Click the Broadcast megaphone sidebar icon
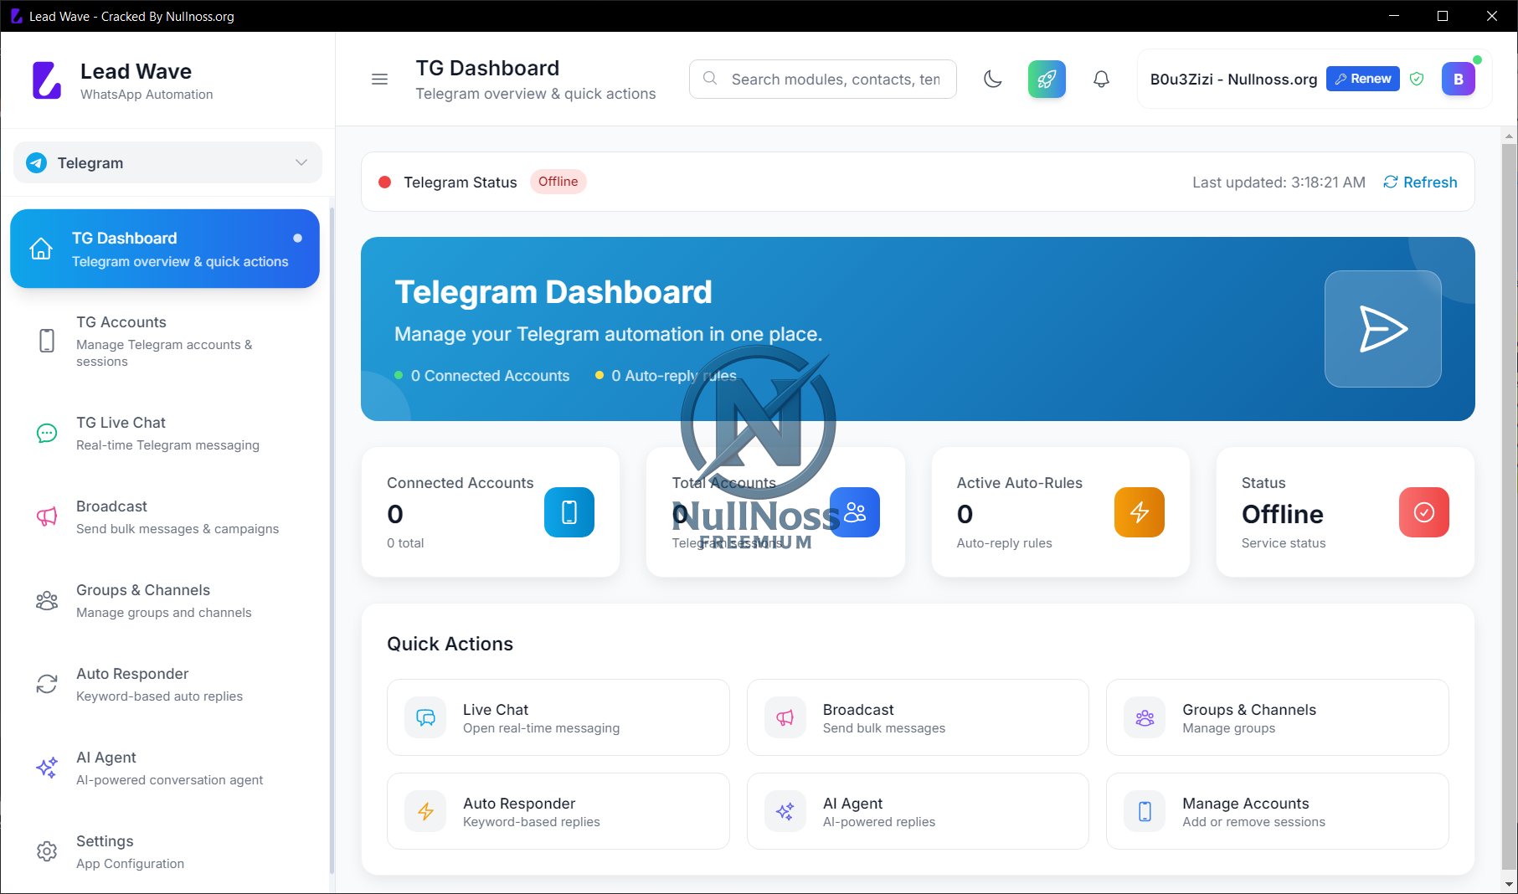The image size is (1518, 894). click(x=47, y=516)
